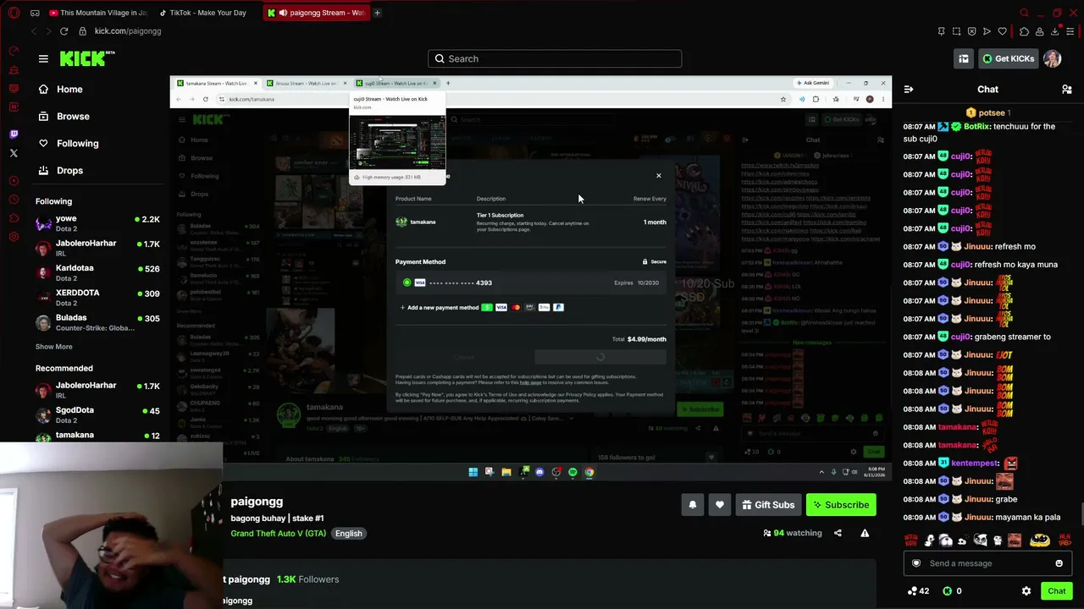The width and height of the screenshot is (1084, 609).
Task: Expand Following list with Show more
Action: tap(53, 347)
